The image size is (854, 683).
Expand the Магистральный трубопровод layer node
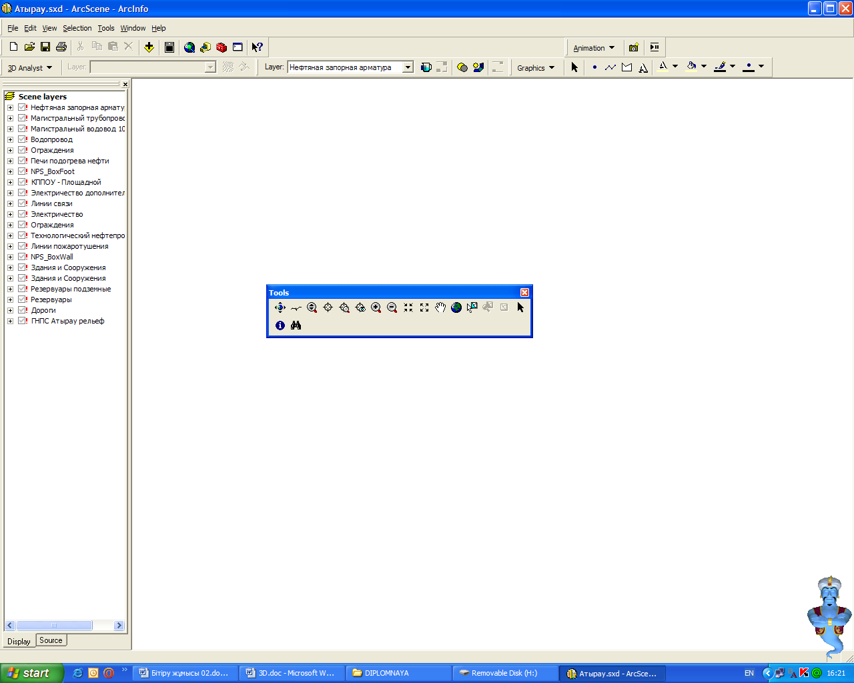10,118
